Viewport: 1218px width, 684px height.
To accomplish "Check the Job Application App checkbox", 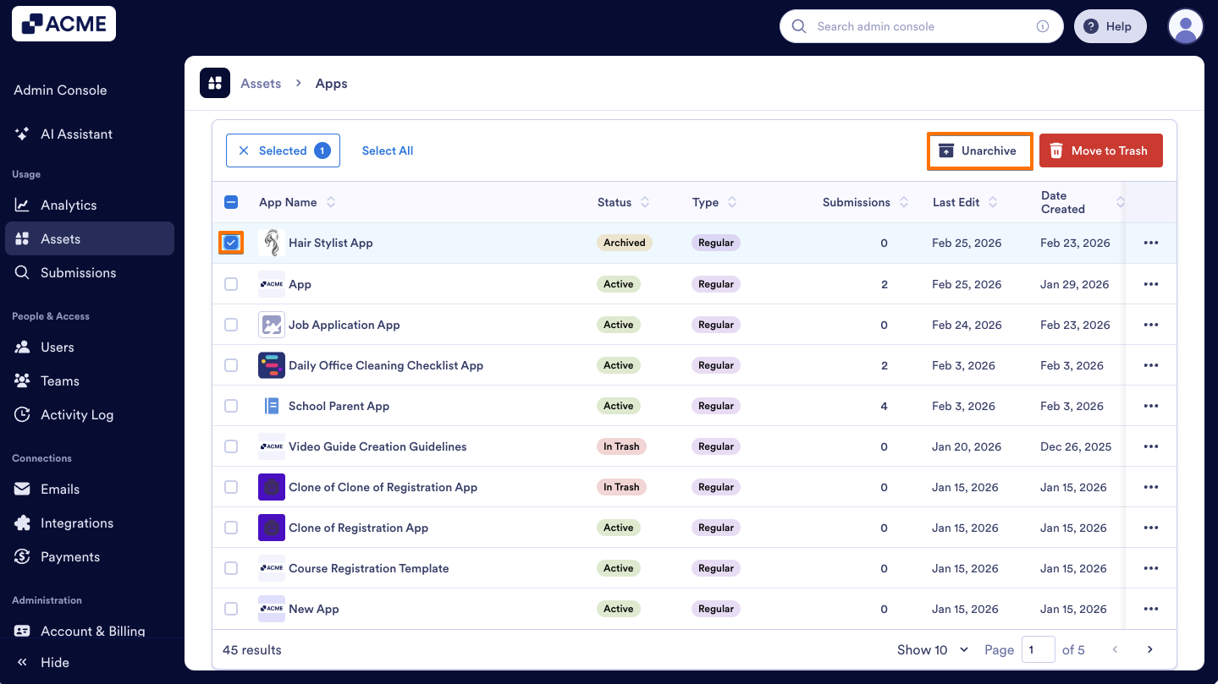I will [231, 324].
